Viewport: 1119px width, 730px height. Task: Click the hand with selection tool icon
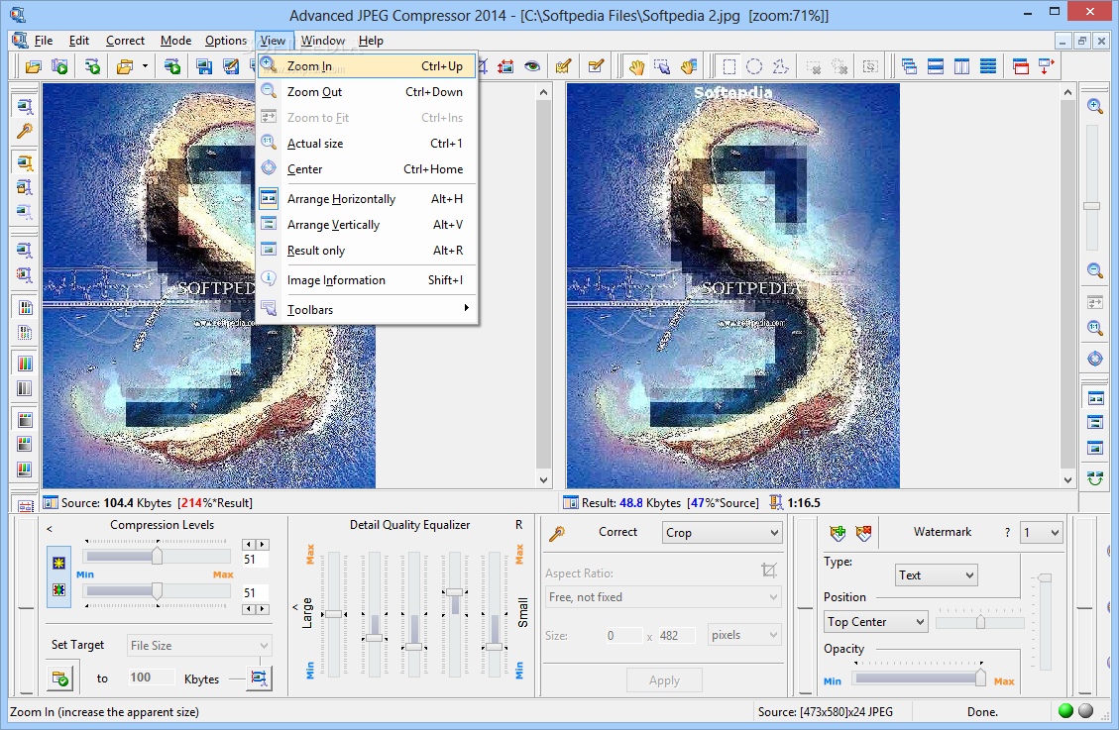[x=688, y=67]
